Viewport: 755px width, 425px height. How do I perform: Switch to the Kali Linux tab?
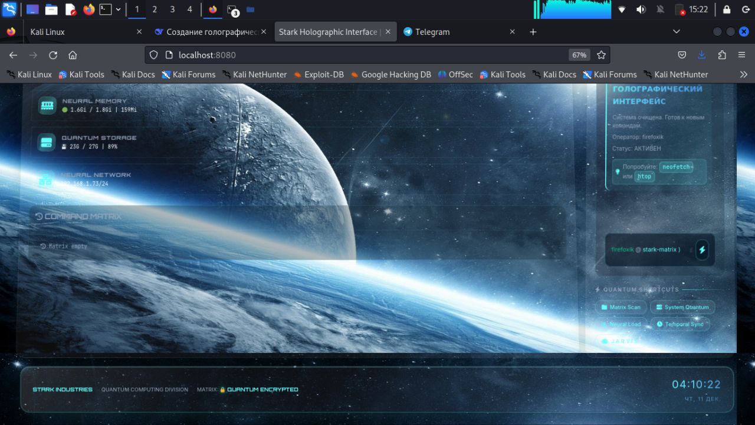[86, 32]
